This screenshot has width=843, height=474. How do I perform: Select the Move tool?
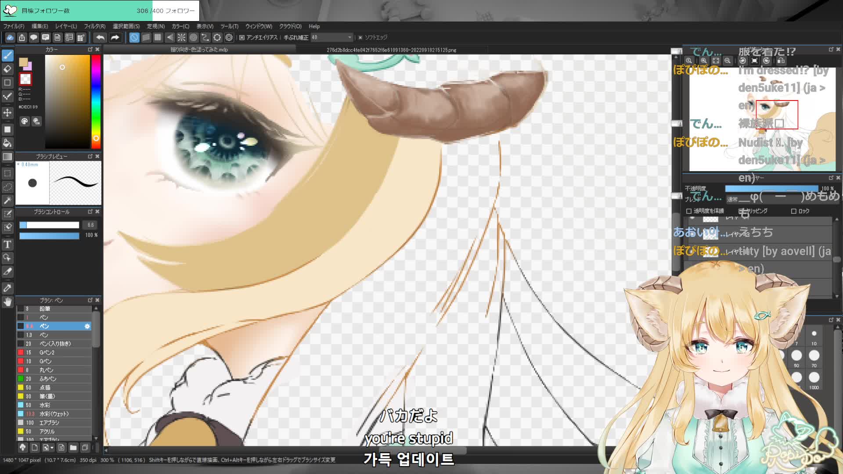pos(7,113)
